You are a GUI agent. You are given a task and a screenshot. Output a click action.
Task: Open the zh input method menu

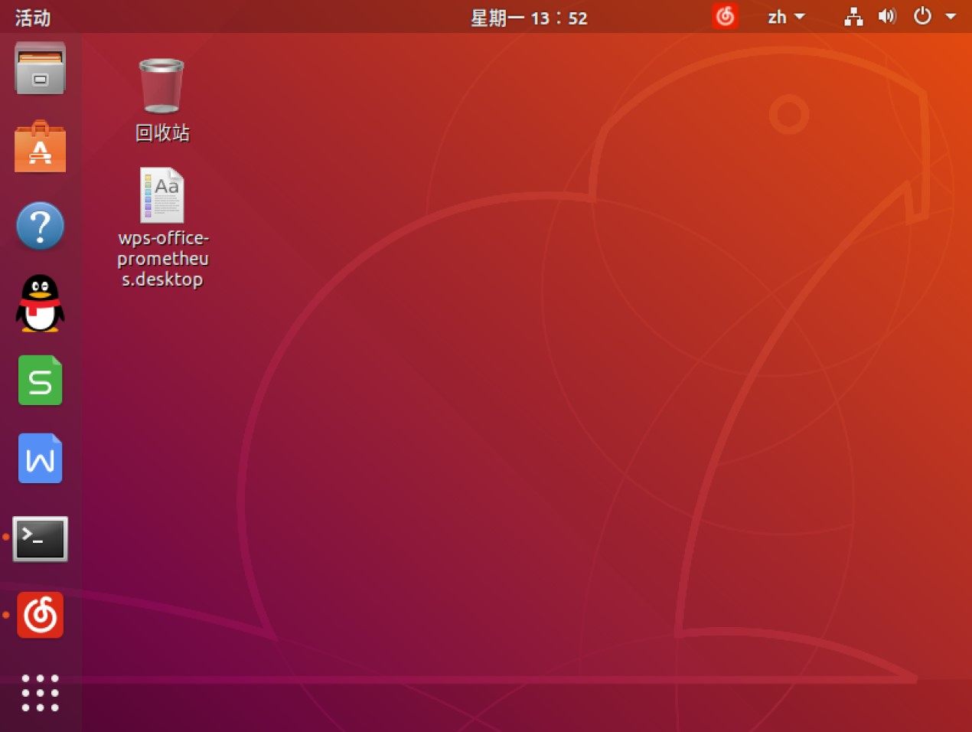coord(786,17)
